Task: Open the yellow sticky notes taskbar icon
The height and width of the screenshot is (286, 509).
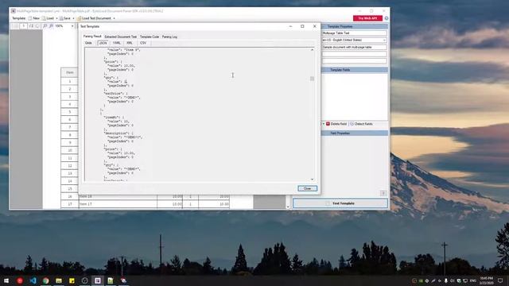Action: tap(72, 280)
